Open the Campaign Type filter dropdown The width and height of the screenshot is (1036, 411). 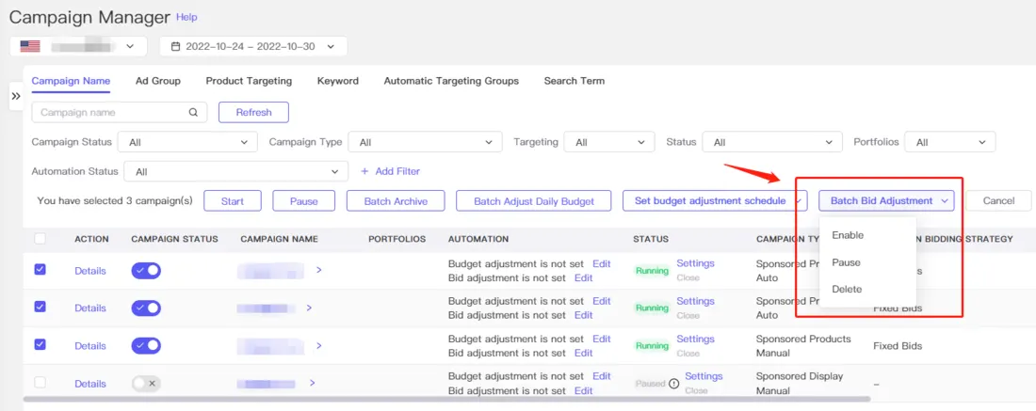425,142
